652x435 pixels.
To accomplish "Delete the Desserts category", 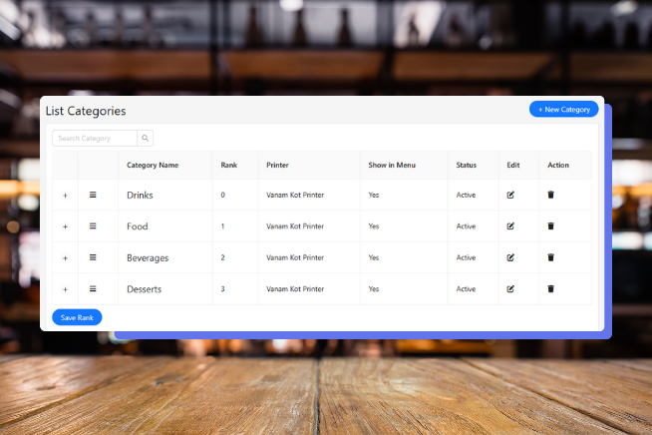I will point(550,289).
